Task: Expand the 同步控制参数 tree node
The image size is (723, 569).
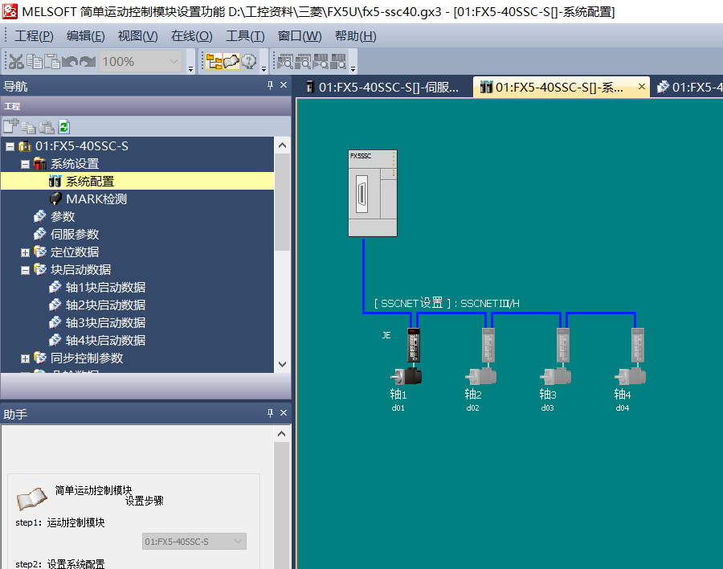Action: point(25,358)
